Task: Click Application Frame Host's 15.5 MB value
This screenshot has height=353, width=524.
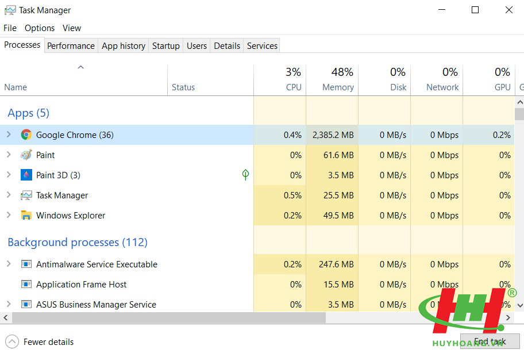Action: click(x=338, y=285)
